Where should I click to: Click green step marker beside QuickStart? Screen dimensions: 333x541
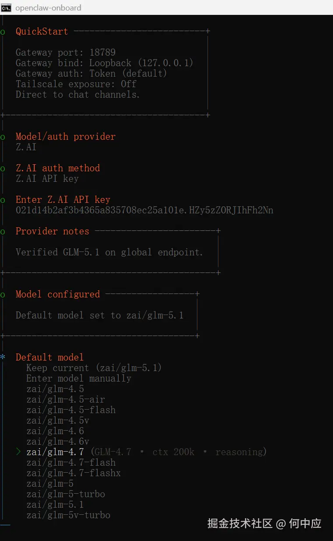[x=3, y=32]
